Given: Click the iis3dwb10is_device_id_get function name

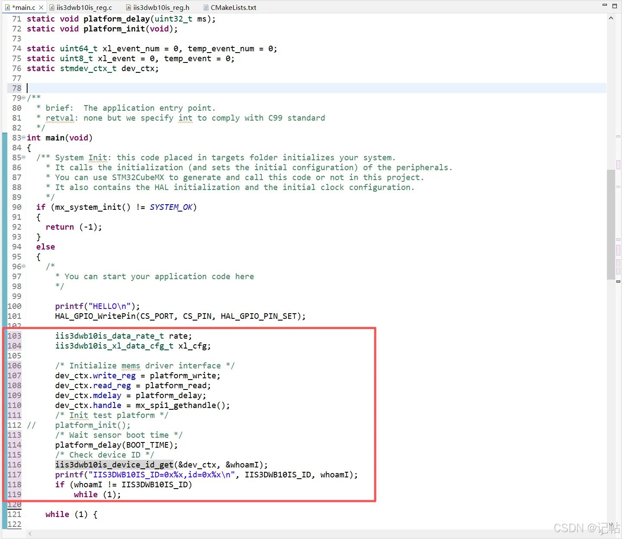Looking at the screenshot, I should click(114, 465).
